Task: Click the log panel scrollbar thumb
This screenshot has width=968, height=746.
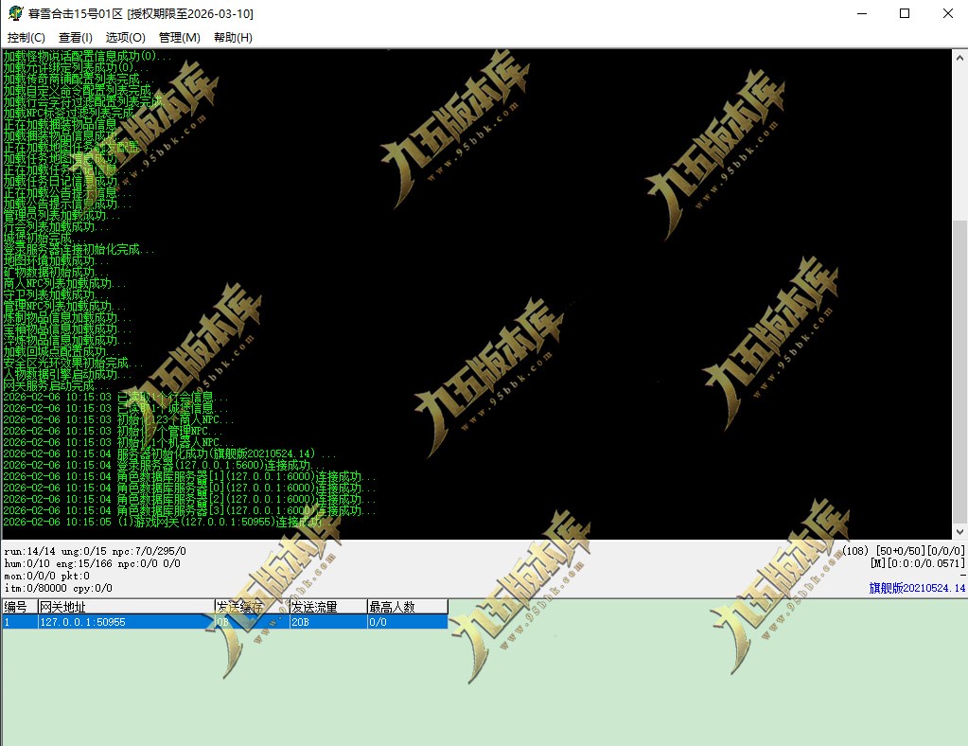Action: (959, 370)
